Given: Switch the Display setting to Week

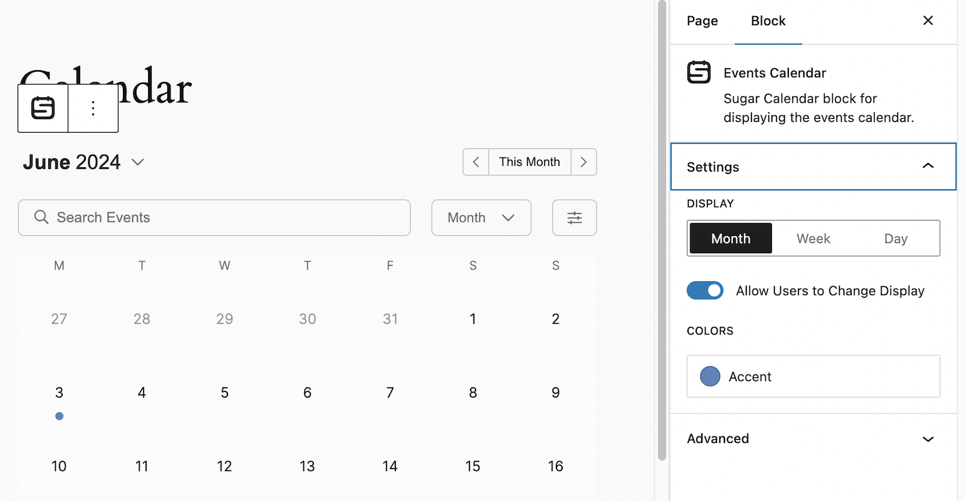Looking at the screenshot, I should [813, 238].
